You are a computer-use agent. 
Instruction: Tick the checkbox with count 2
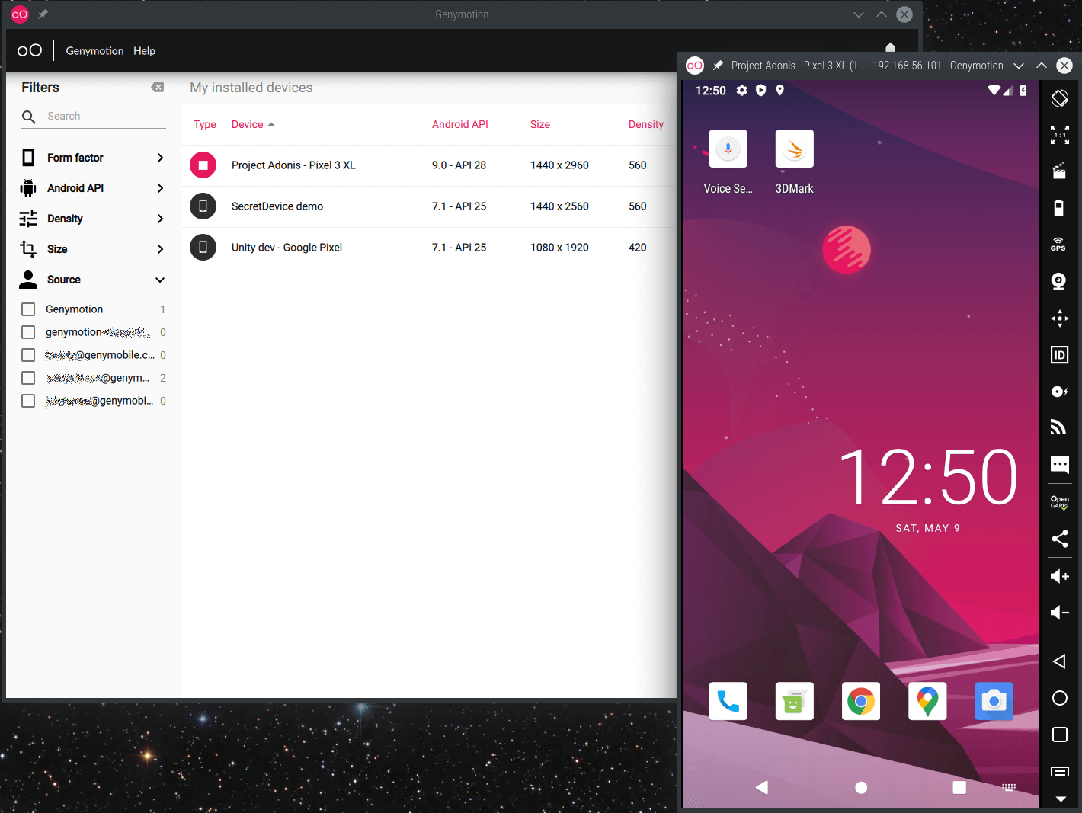(x=28, y=378)
